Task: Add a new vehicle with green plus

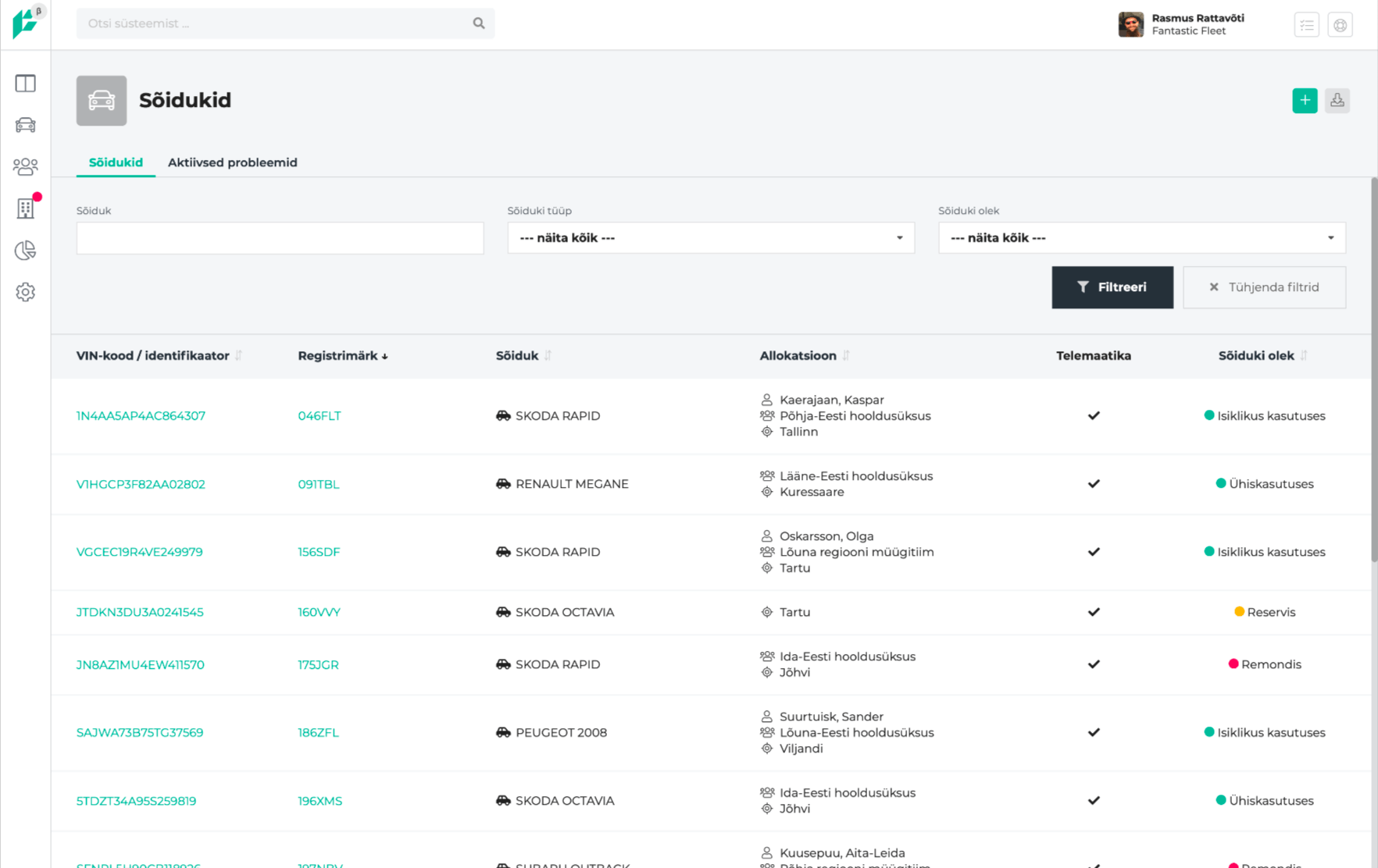Action: pos(1305,101)
